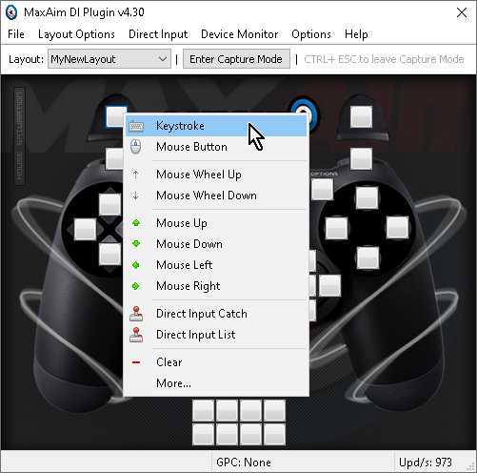Click the Enter Capture Mode button

pyautogui.click(x=236, y=59)
